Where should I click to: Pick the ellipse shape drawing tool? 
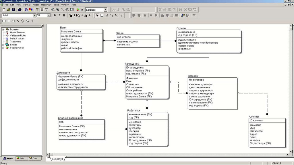point(13,21)
